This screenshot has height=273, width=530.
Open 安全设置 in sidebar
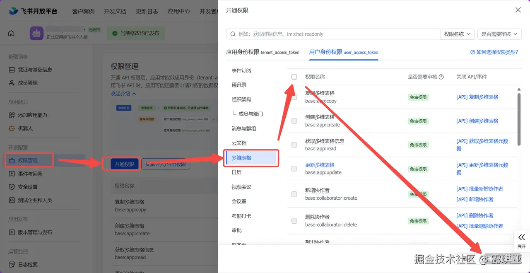pyautogui.click(x=28, y=187)
